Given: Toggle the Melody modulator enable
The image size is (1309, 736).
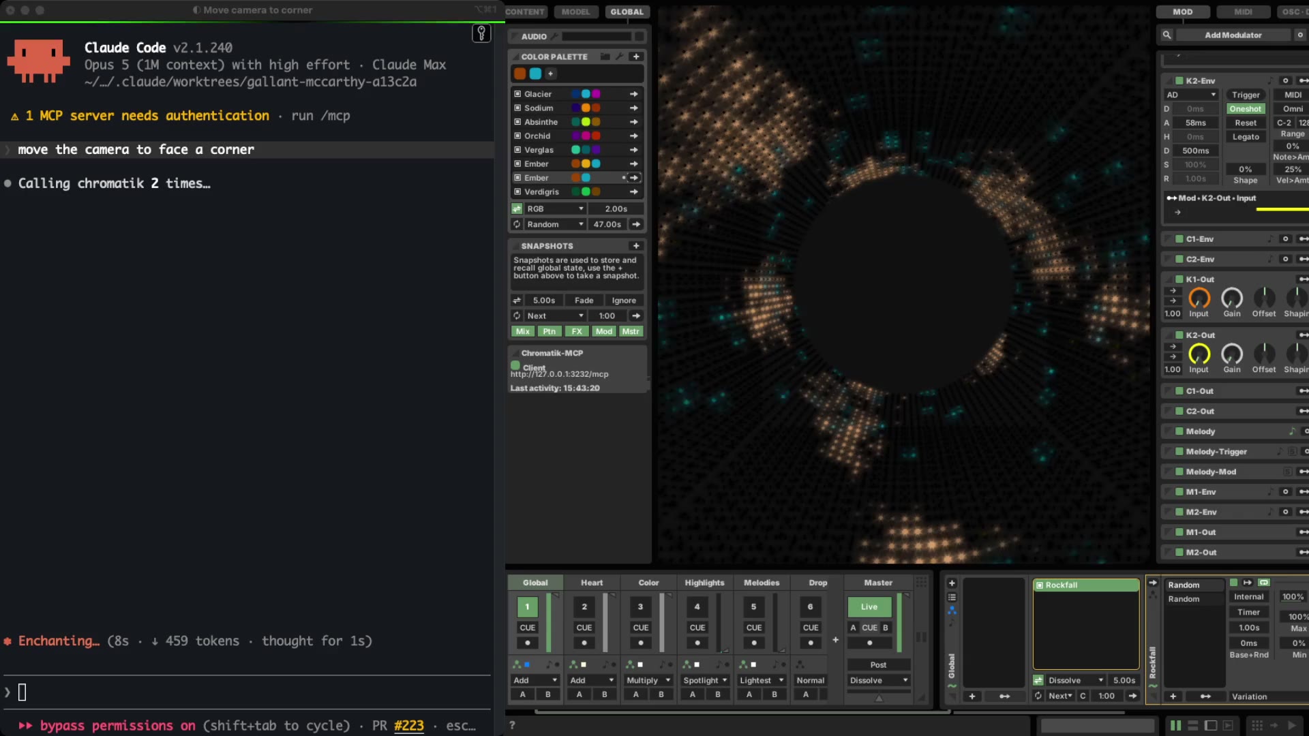Looking at the screenshot, I should coord(1179,431).
